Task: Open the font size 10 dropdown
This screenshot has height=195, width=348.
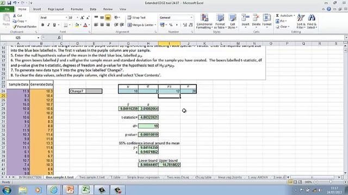Action: [x=77, y=18]
